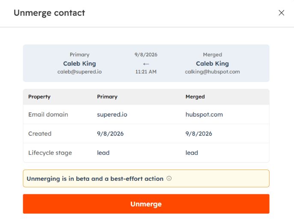Click primary contact name Caleb King

pyautogui.click(x=80, y=64)
